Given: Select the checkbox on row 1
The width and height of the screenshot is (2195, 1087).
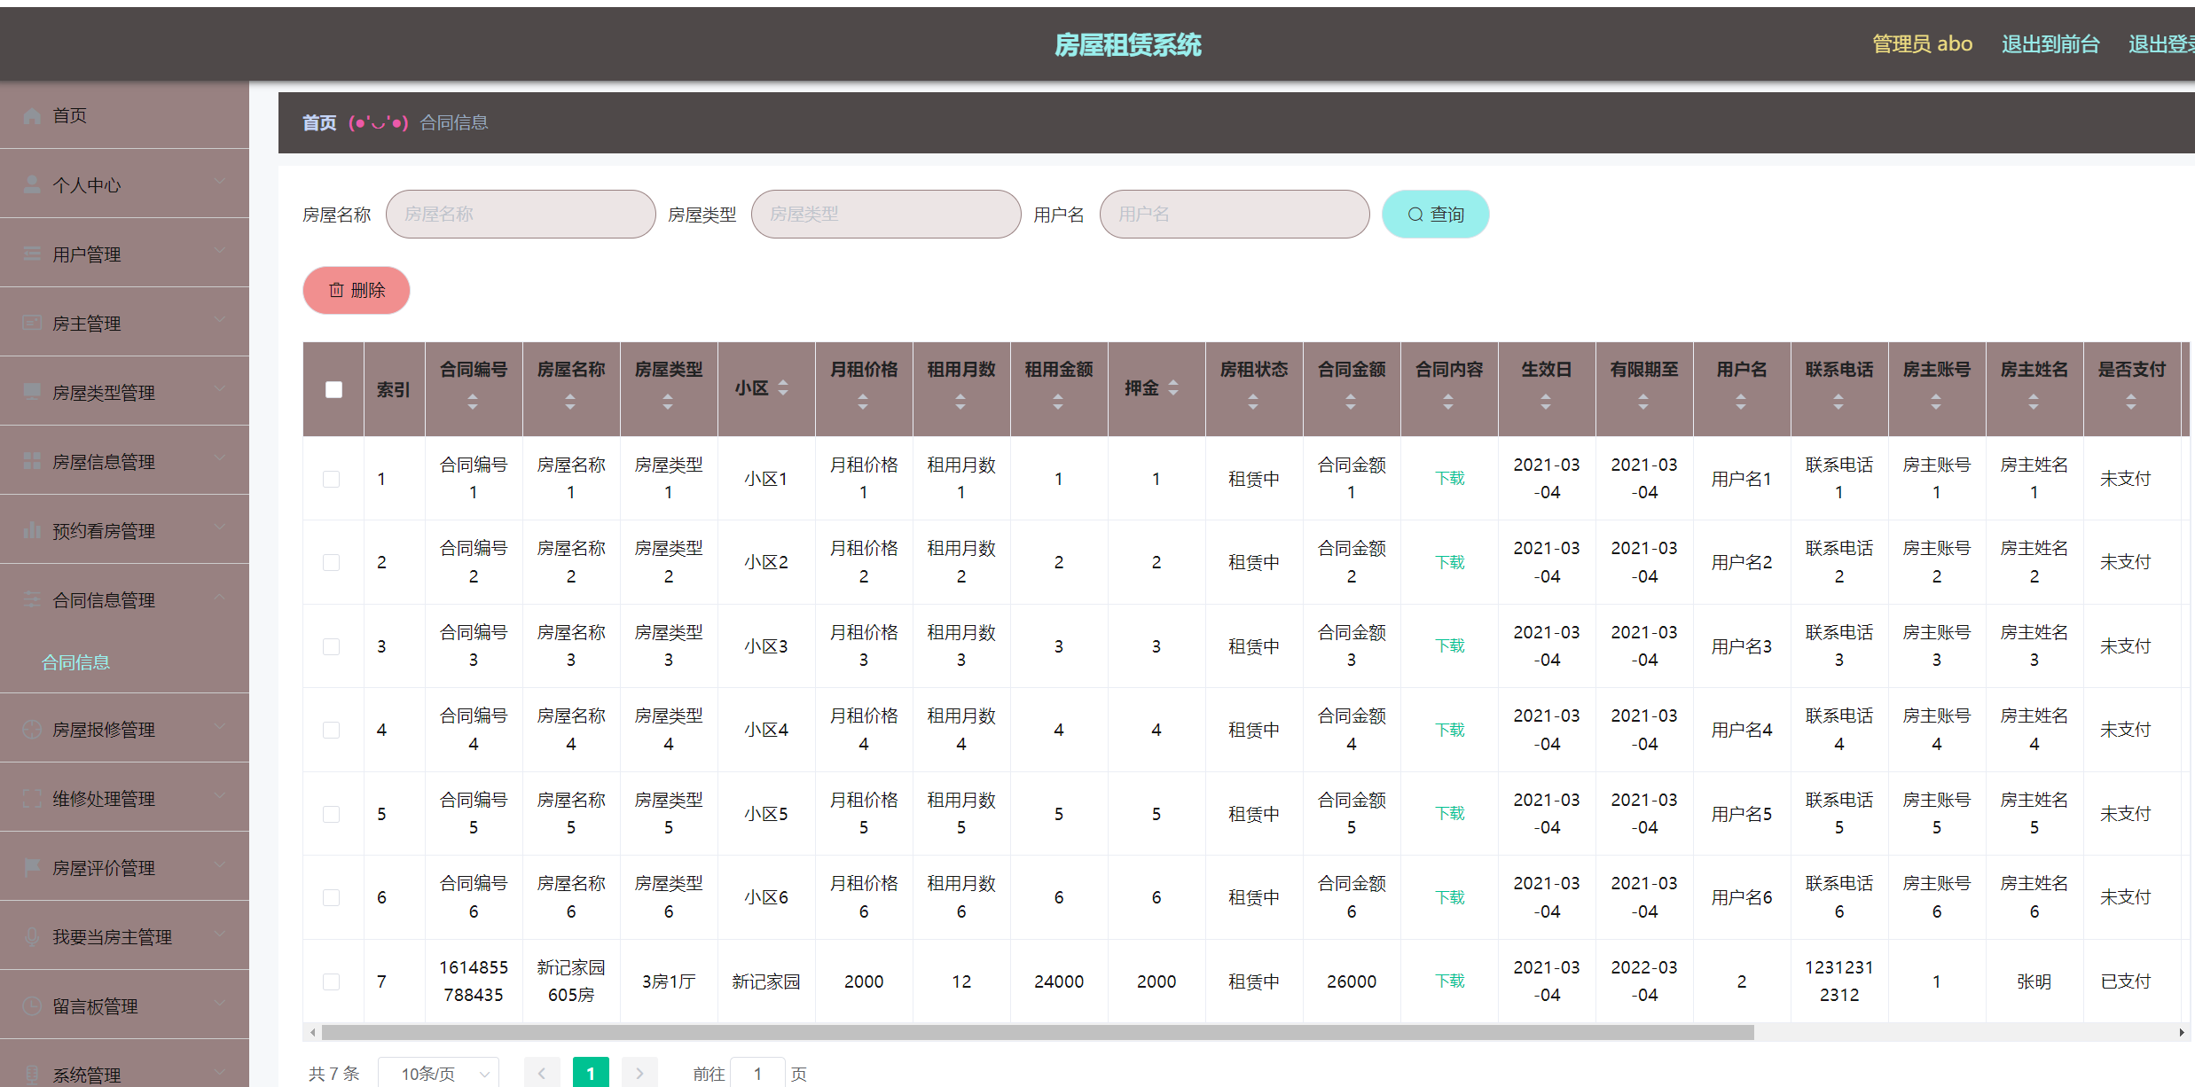Looking at the screenshot, I should [333, 479].
